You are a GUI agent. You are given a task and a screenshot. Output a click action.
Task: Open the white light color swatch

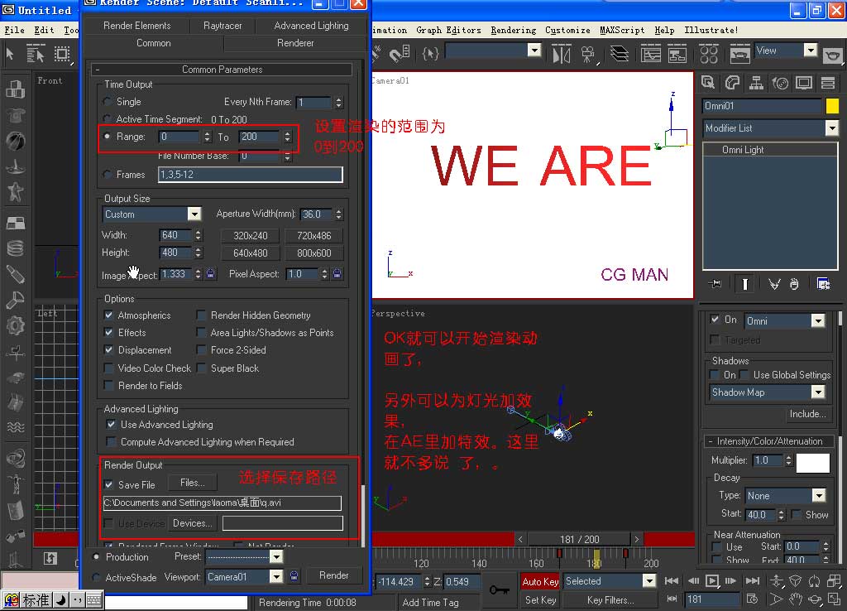click(x=813, y=463)
